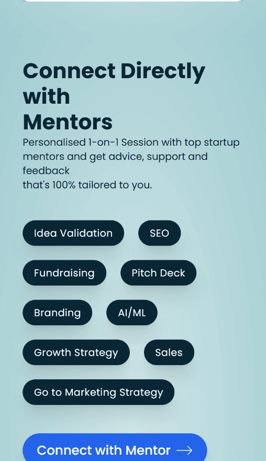This screenshot has height=461, width=266.
Task: Select the Growth Strategy tag
Action: tap(76, 352)
